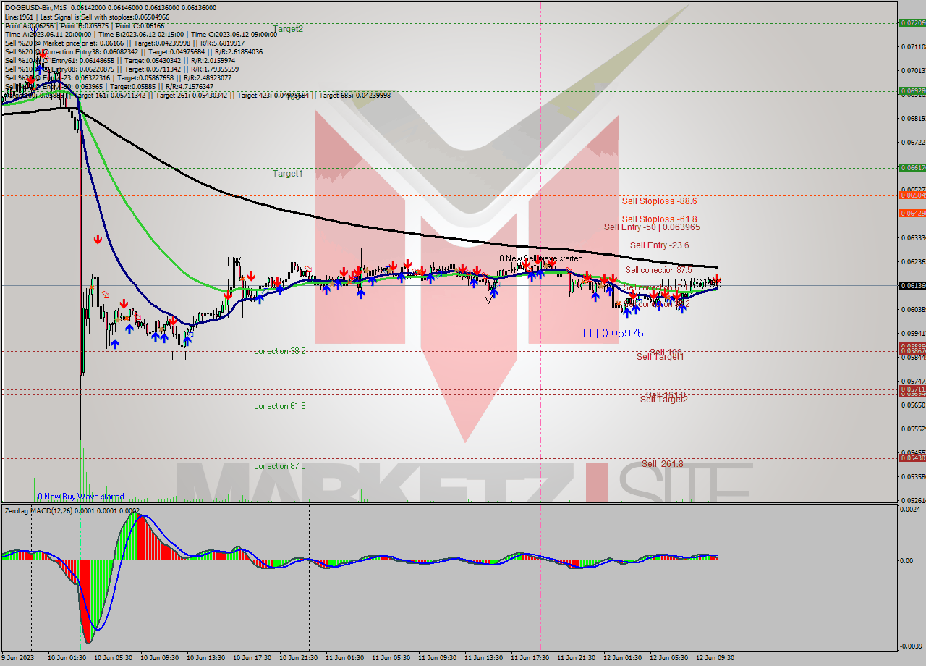Click the DOGEUSD-Bin,M15 symbol title text
Viewport: 926px width, 666px height.
(35, 7)
